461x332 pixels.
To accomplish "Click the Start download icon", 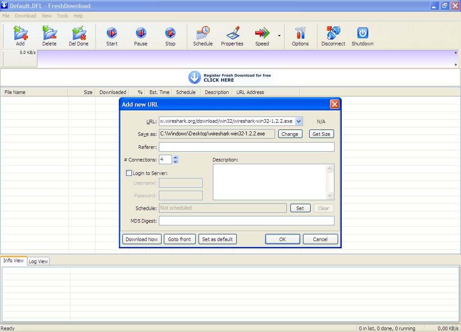I will [112, 36].
